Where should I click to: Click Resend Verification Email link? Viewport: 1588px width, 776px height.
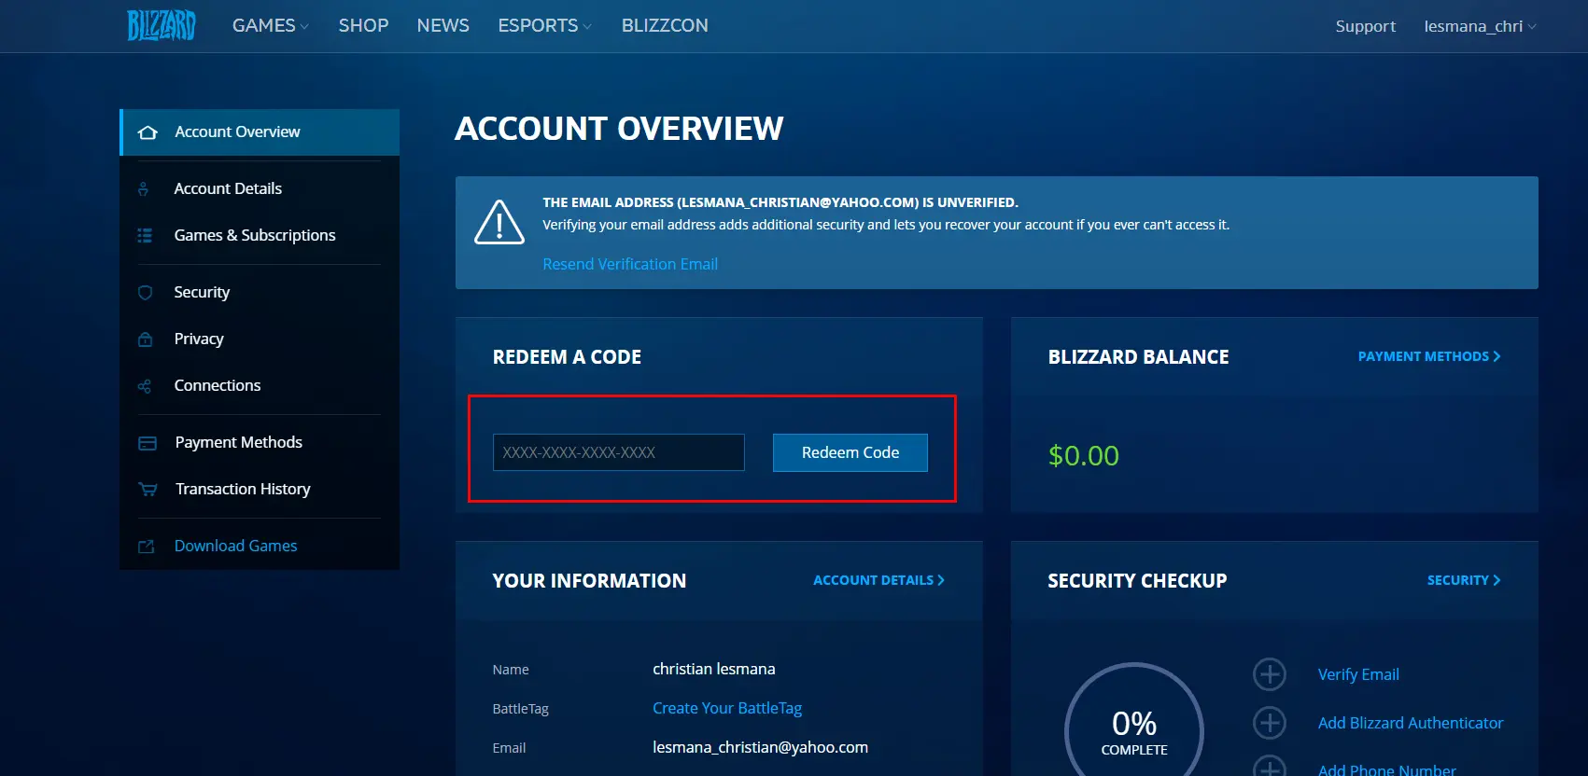point(630,264)
